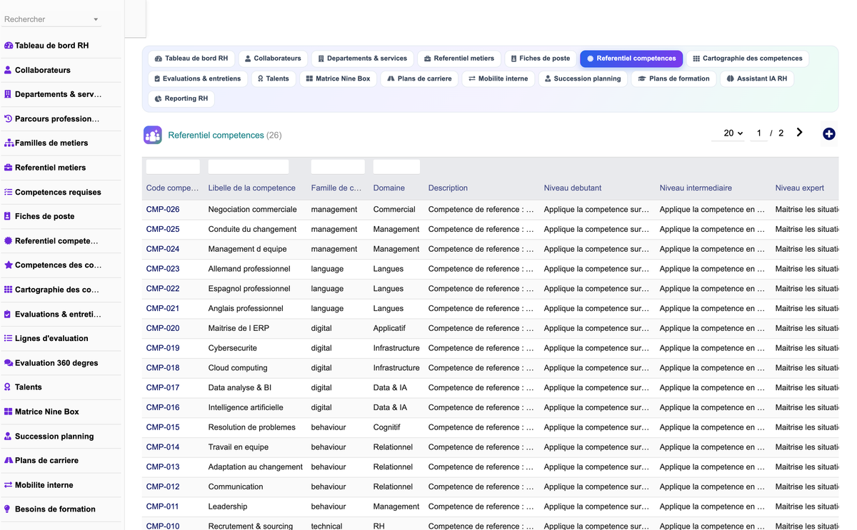The image size is (857, 530).
Task: Switch to Tableau de bord RH tab
Action: 191,58
